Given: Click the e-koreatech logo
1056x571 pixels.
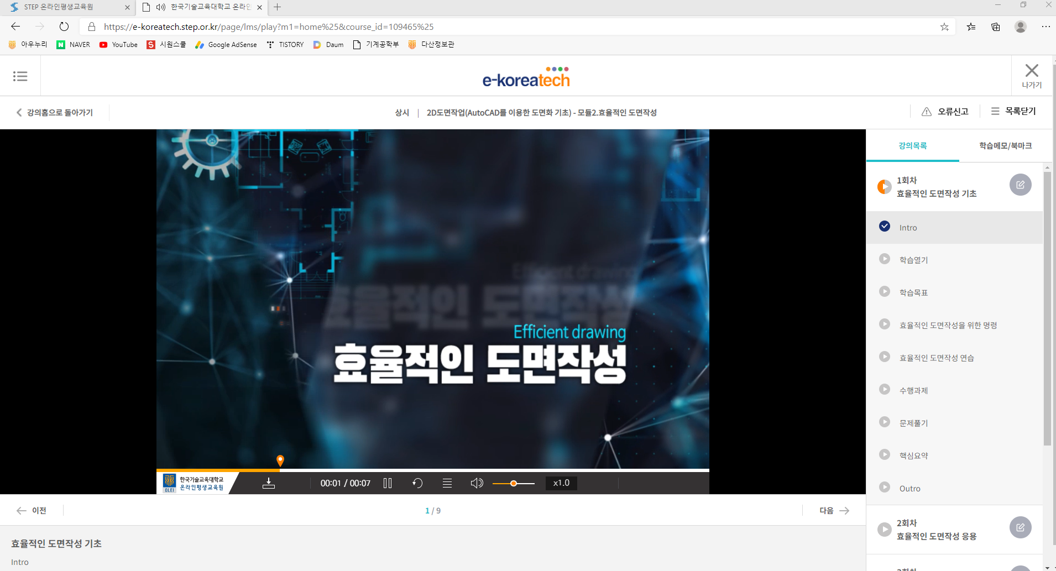Looking at the screenshot, I should (526, 77).
